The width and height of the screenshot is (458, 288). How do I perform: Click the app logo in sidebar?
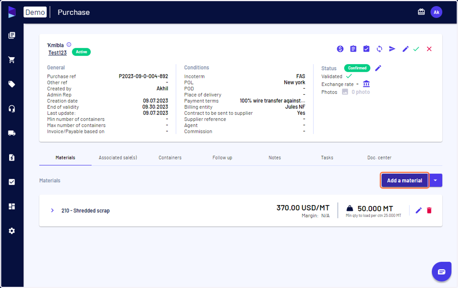click(12, 12)
